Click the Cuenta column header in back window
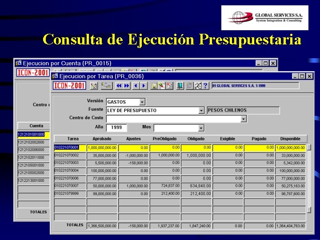 point(36,126)
